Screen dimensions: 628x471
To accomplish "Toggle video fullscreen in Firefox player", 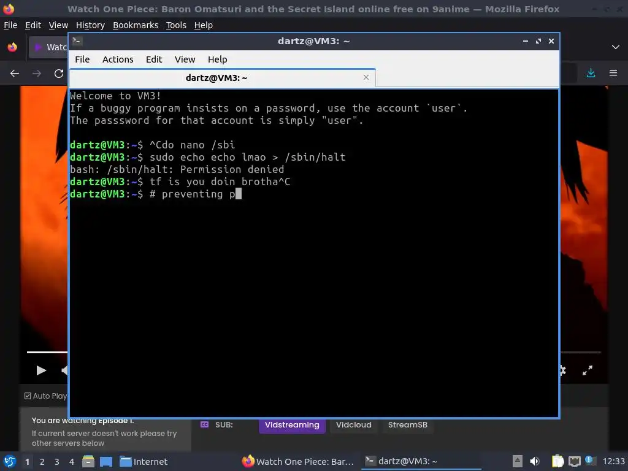I will 588,370.
